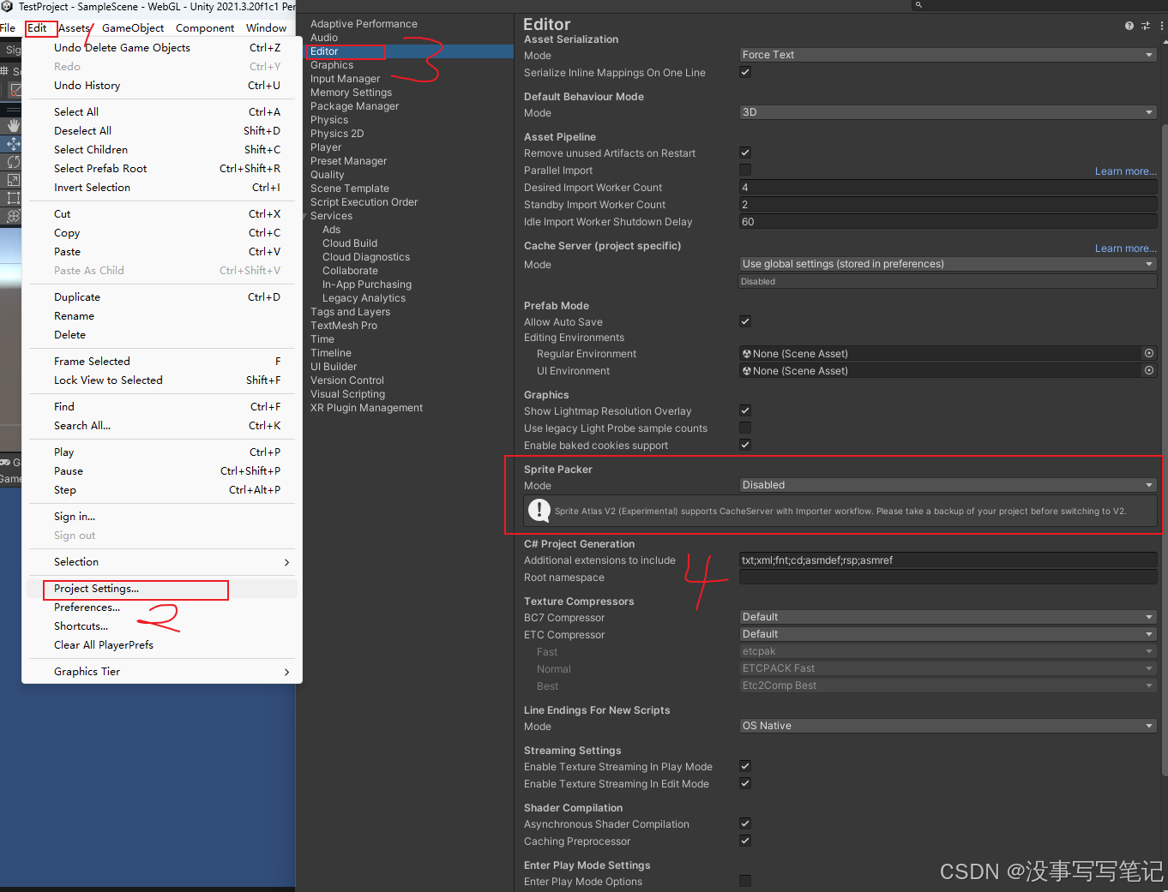Image resolution: width=1168 pixels, height=892 pixels.
Task: Toggle Enable baked cookies support
Action: (x=745, y=445)
